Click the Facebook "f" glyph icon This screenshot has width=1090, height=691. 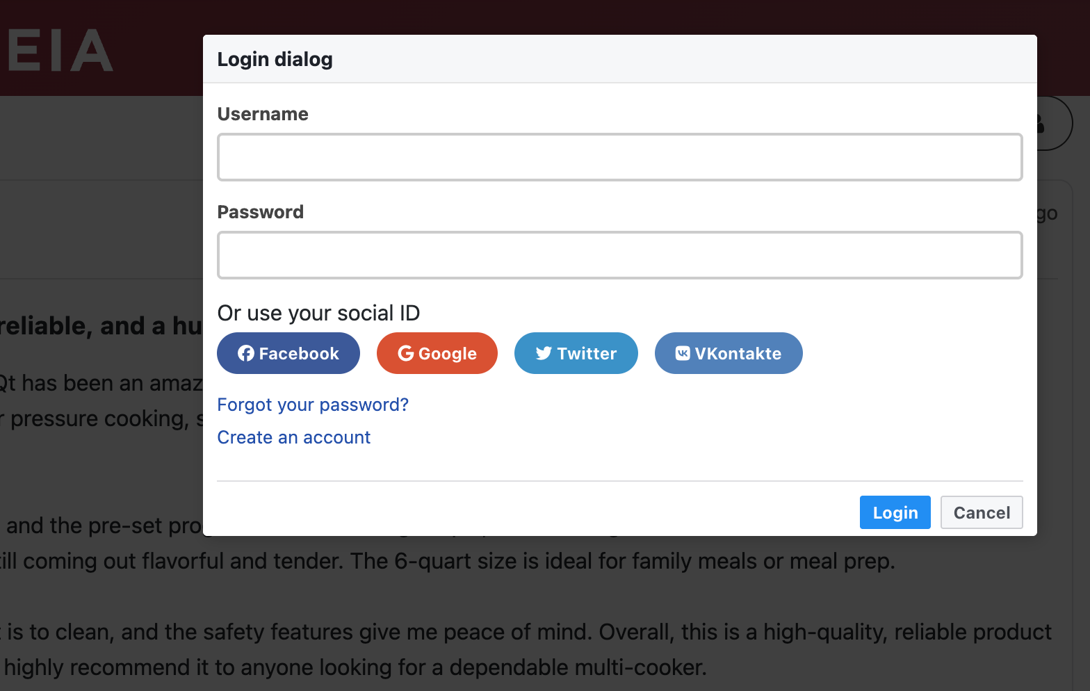coord(247,353)
